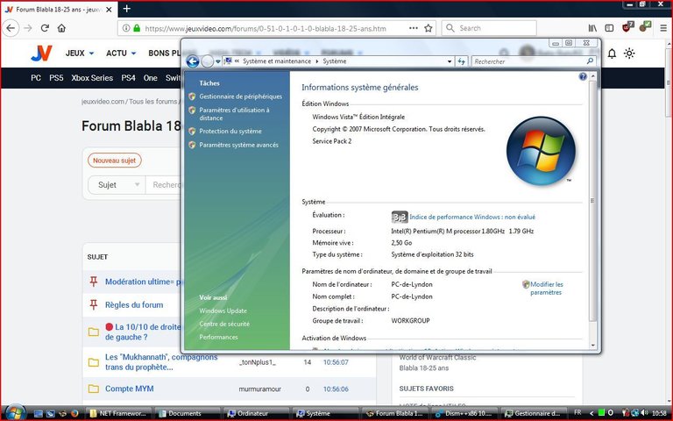Open page actions three-dots menu in URL bar
The height and width of the screenshot is (421, 673).
pyautogui.click(x=413, y=28)
